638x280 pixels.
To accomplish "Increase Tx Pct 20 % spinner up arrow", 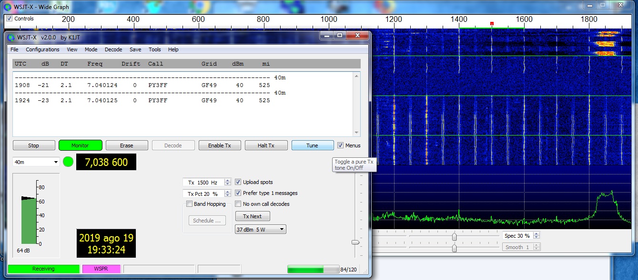I will coord(228,192).
